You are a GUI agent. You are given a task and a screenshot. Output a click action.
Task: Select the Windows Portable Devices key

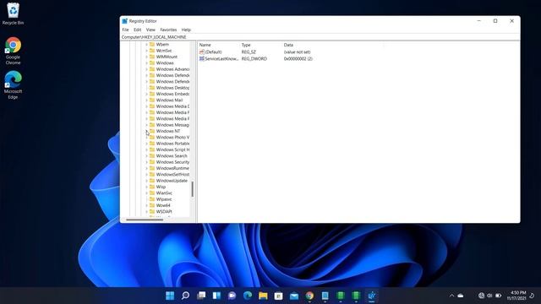pos(172,144)
